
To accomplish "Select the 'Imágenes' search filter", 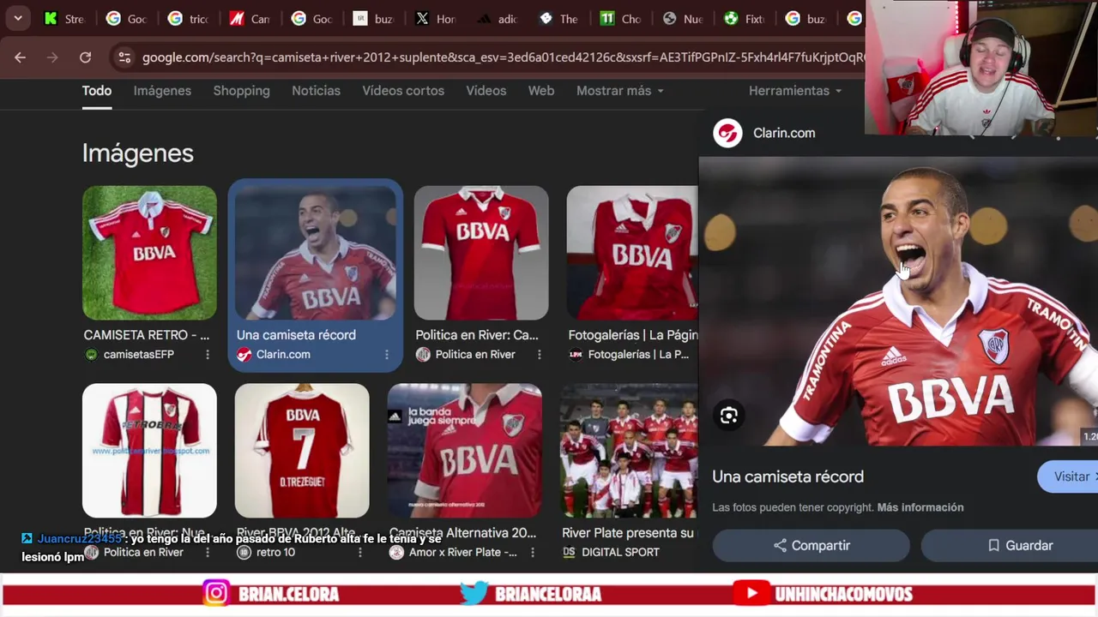I will pyautogui.click(x=162, y=90).
